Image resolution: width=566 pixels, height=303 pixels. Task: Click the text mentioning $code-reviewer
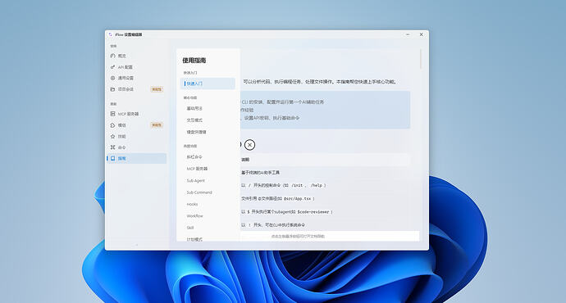(287, 212)
